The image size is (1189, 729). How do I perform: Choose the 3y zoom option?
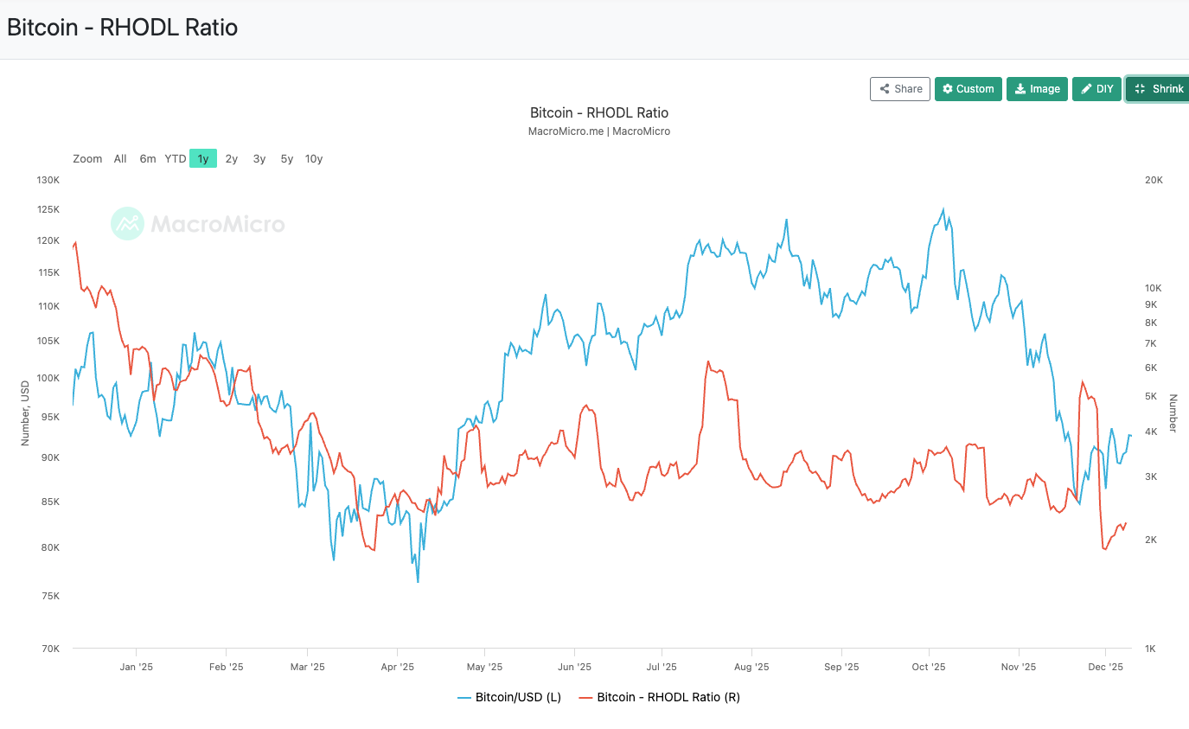259,159
